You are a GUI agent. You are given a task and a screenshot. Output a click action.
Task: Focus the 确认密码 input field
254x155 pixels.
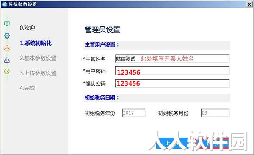(172, 83)
